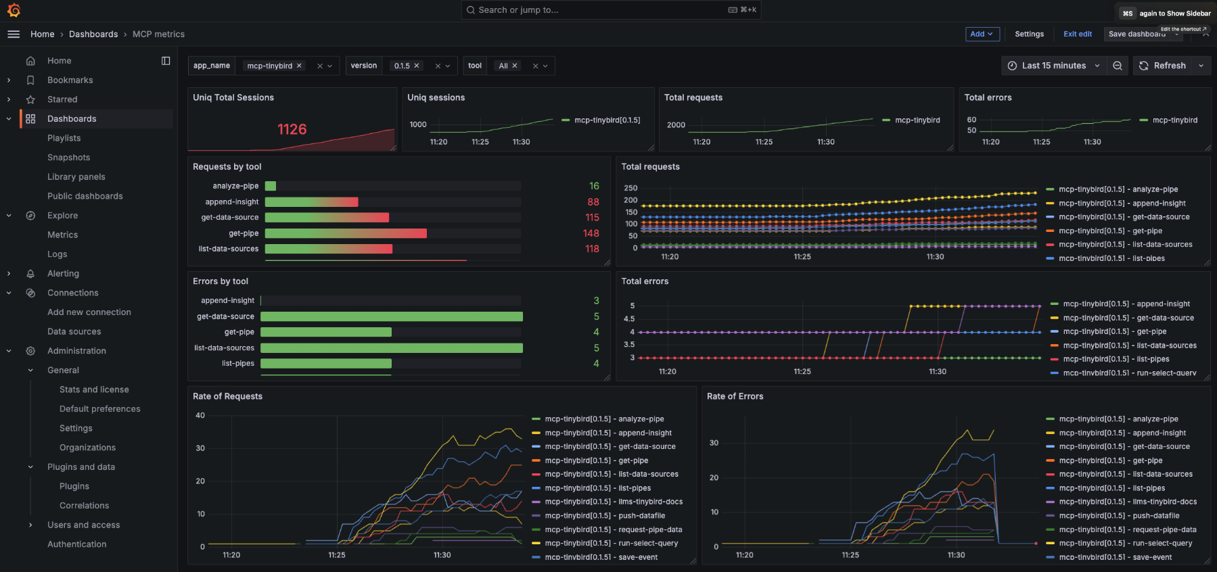Undock the sidebar menu panel icon
This screenshot has height=572, width=1217.
[x=166, y=61]
